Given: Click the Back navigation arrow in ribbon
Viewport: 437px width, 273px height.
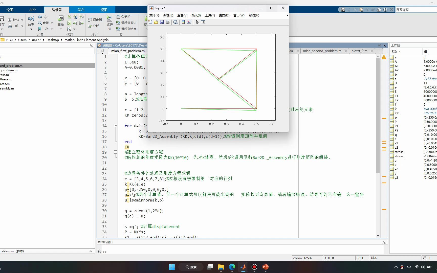Looking at the screenshot, I should pyautogui.click(x=40, y=17).
